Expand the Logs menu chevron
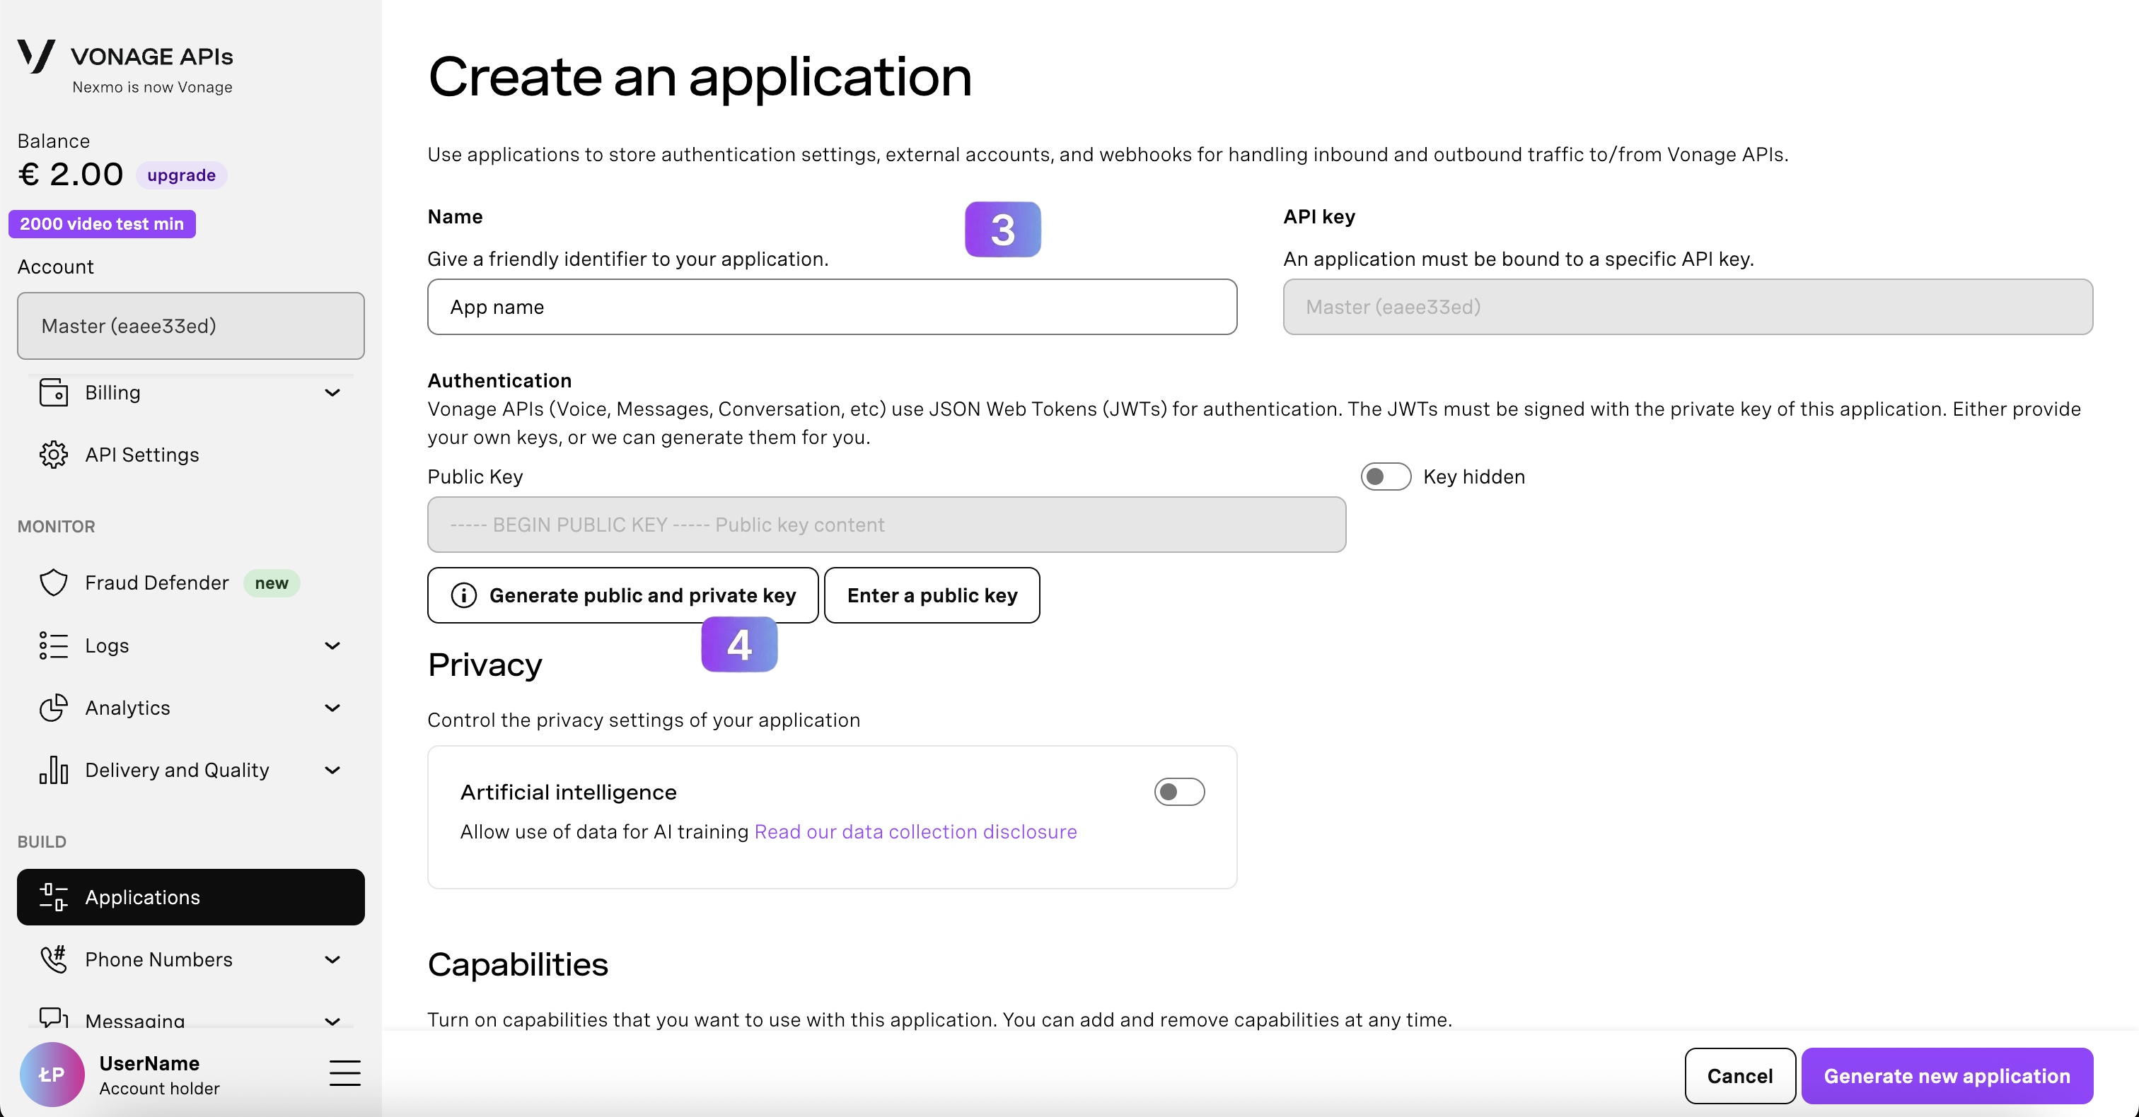 332,645
